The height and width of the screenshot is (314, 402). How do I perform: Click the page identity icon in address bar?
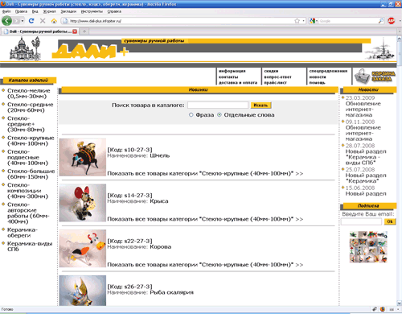pyautogui.click(x=64, y=21)
